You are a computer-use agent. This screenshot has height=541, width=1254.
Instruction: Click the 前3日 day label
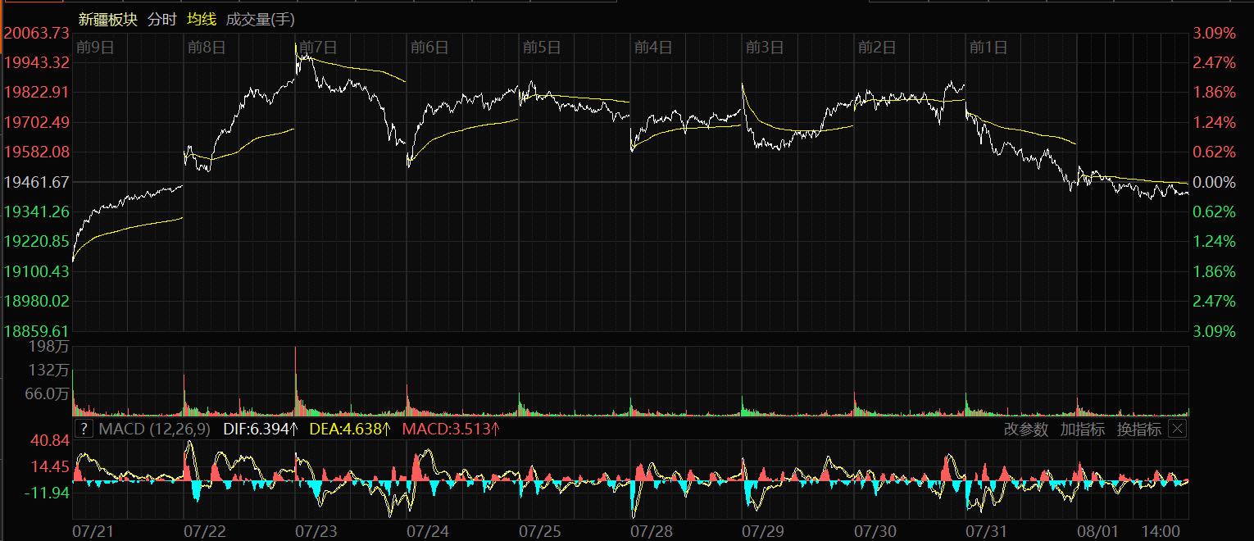click(x=764, y=48)
